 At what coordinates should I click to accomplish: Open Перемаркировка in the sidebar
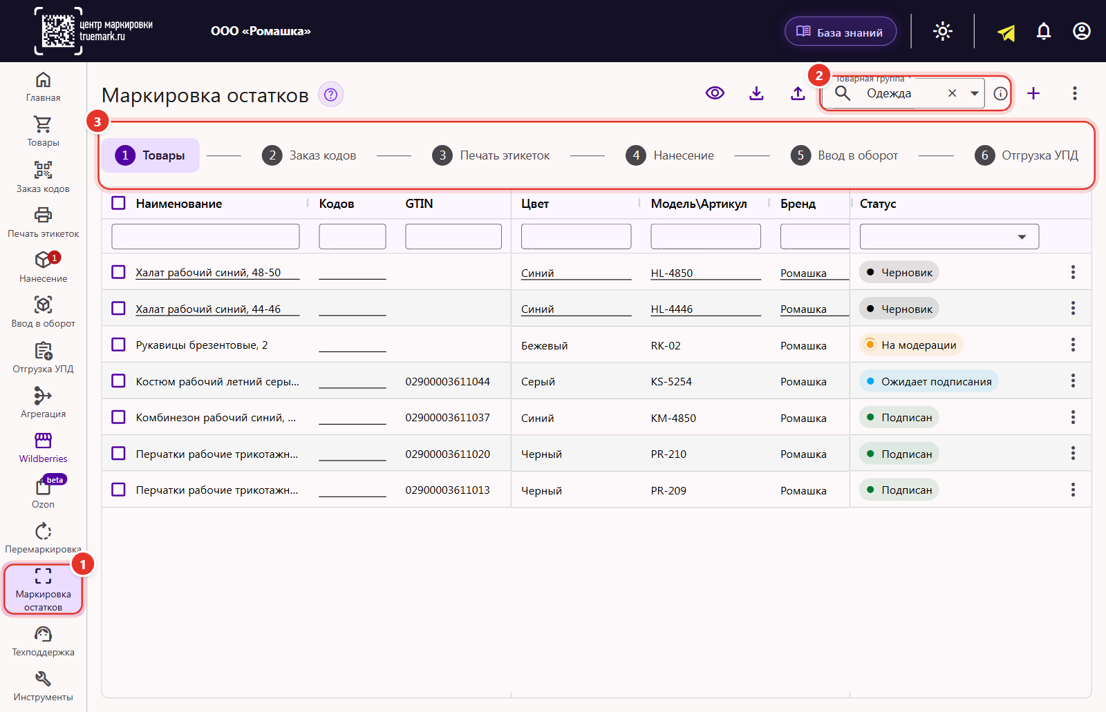[x=43, y=538]
